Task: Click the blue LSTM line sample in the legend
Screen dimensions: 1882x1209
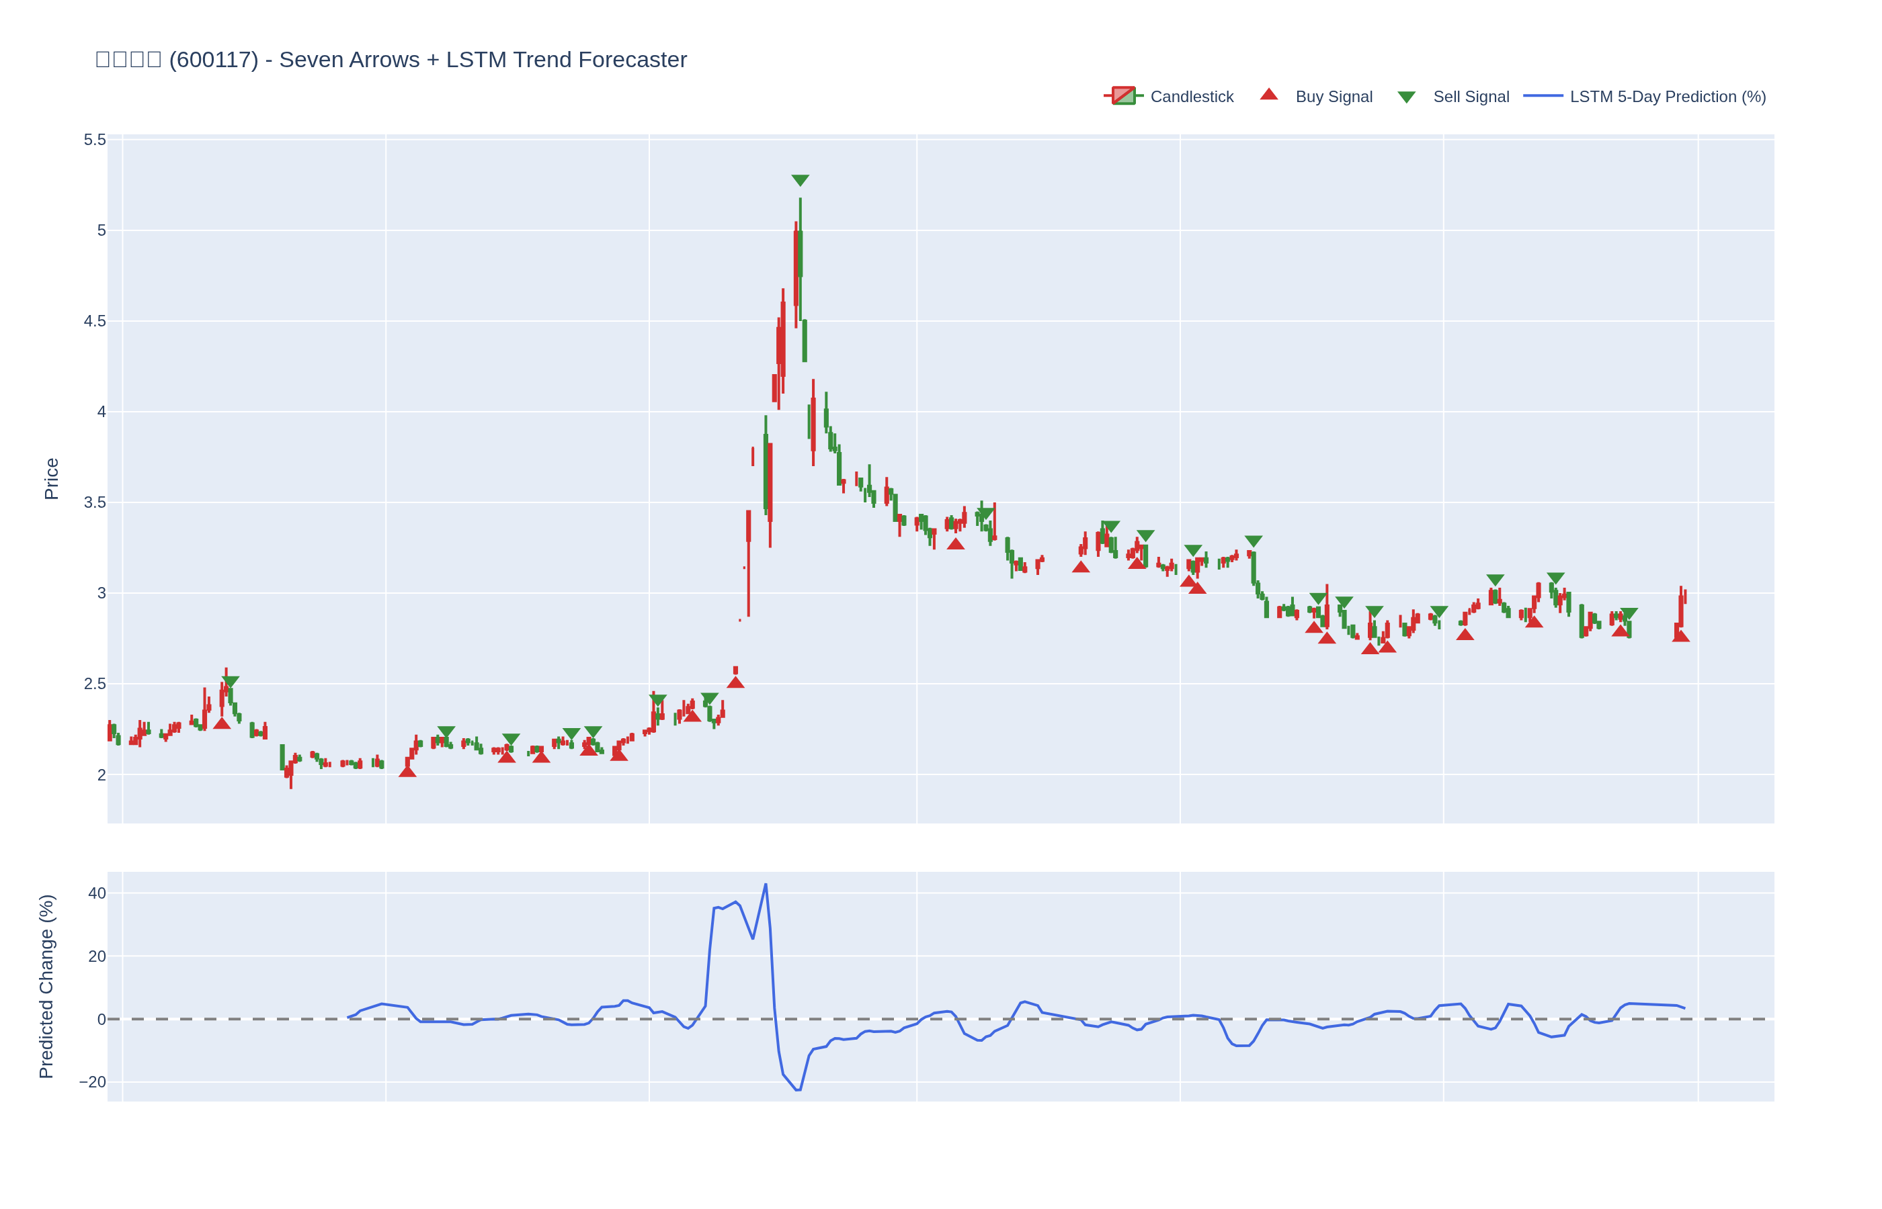Action: [1542, 96]
